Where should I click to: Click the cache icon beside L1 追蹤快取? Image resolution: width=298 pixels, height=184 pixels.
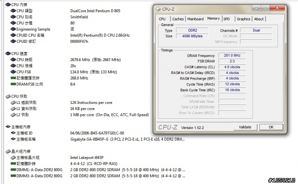tap(13, 102)
